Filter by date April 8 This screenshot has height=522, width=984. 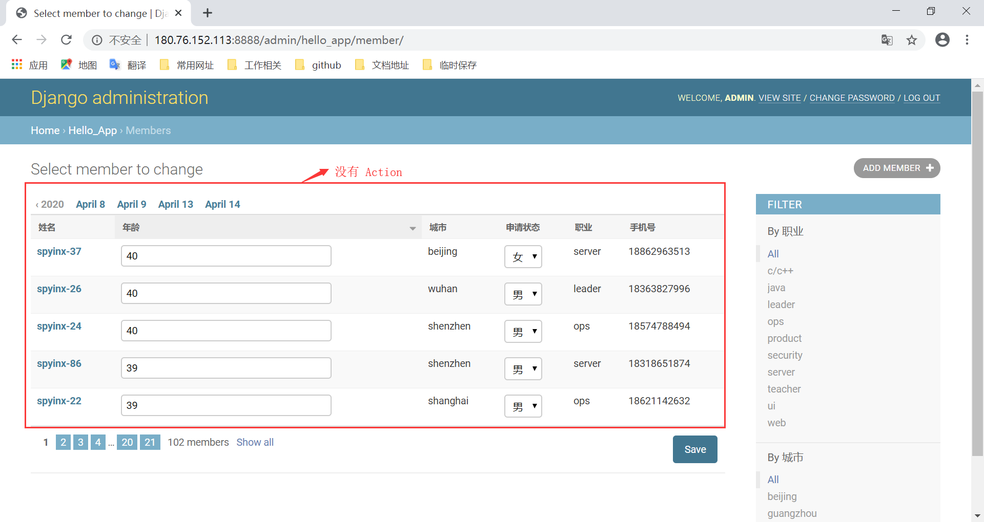coord(90,204)
